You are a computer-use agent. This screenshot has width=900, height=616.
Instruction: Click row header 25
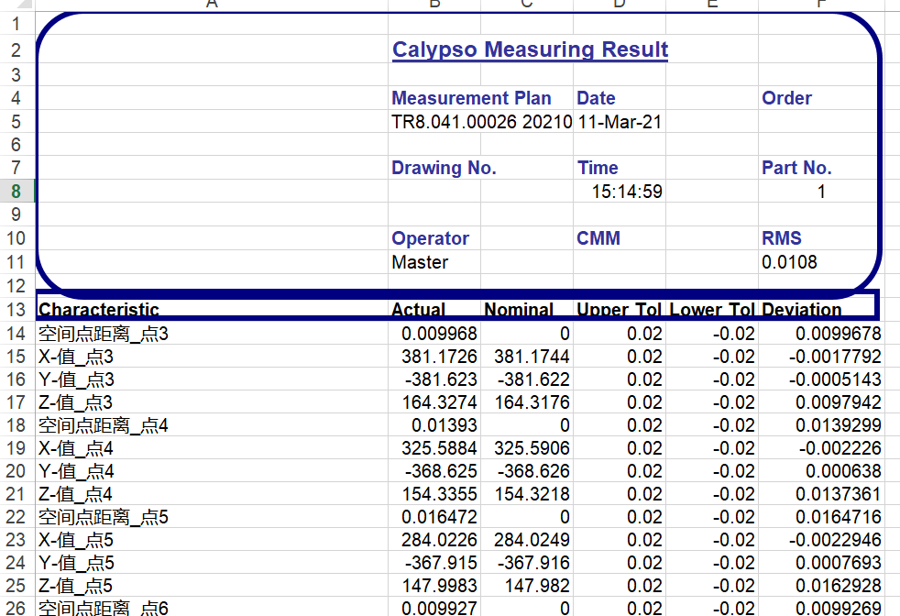coord(16,586)
